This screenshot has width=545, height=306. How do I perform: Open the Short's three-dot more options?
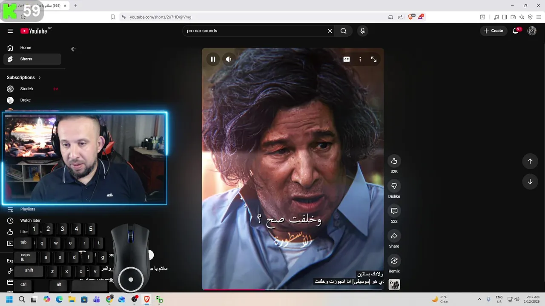tap(360, 59)
